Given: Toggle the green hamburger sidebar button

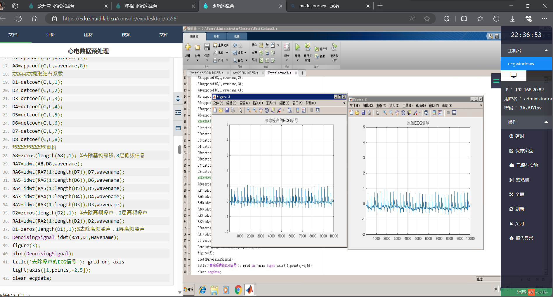Looking at the screenshot, I should tap(496, 81).
